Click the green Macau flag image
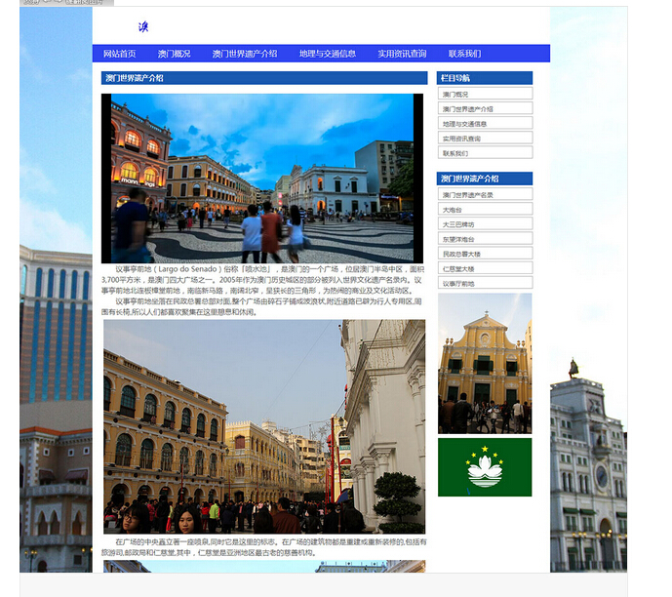 tap(485, 467)
